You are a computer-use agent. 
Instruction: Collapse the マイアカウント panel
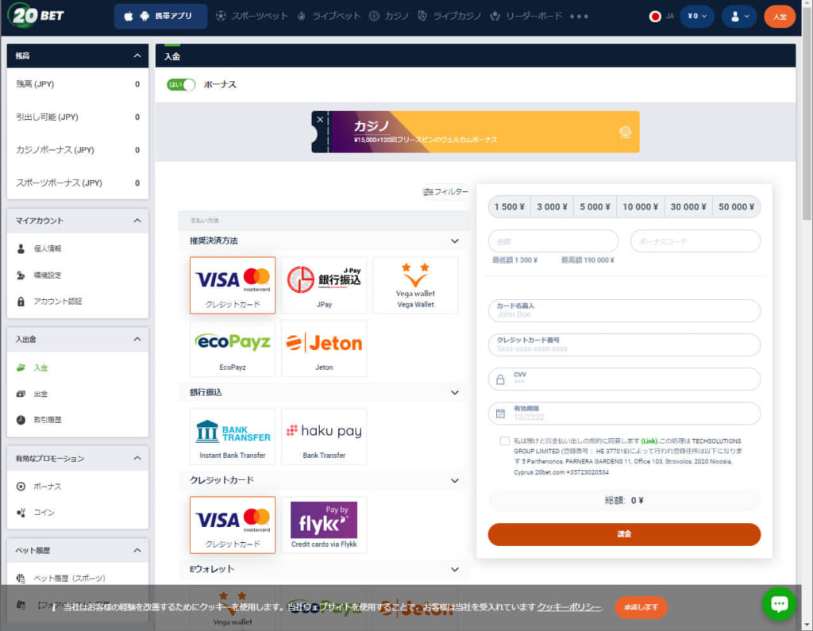point(137,221)
